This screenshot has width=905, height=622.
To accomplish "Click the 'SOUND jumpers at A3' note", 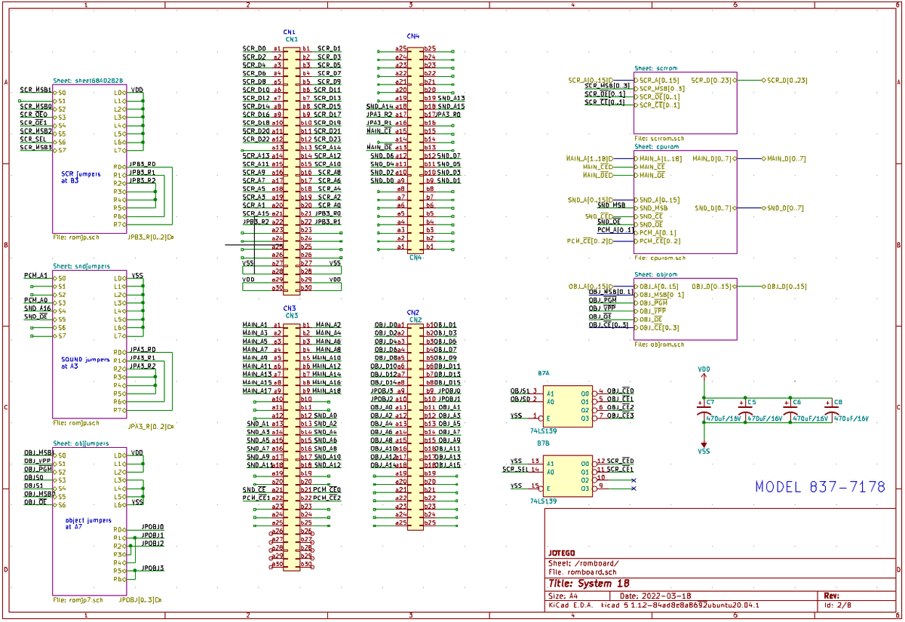I will (86, 363).
